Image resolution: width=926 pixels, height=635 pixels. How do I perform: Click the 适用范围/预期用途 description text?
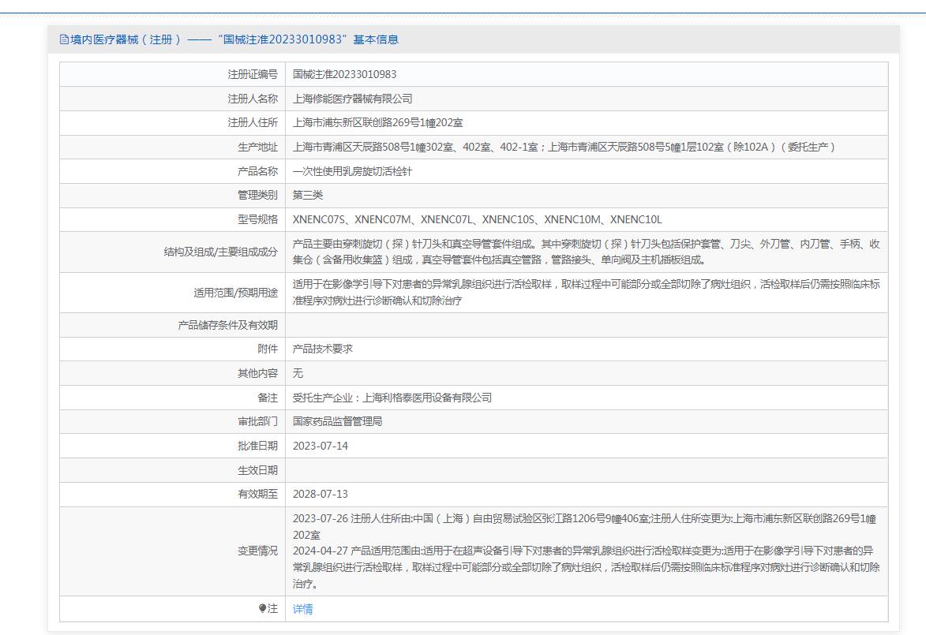pos(585,293)
